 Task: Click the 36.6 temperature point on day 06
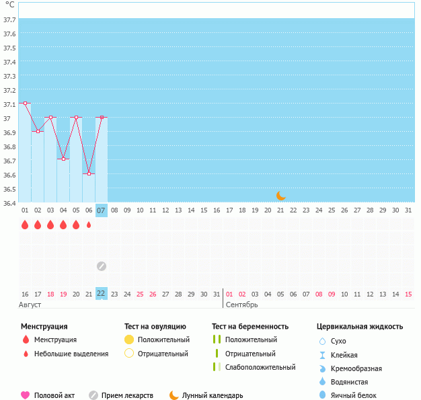pos(89,173)
